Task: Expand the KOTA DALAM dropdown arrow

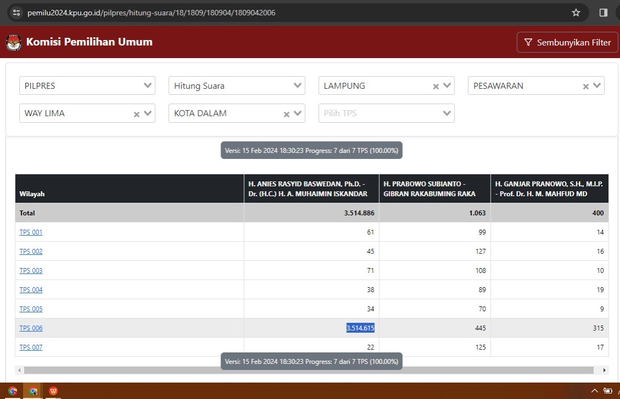Action: click(x=297, y=113)
